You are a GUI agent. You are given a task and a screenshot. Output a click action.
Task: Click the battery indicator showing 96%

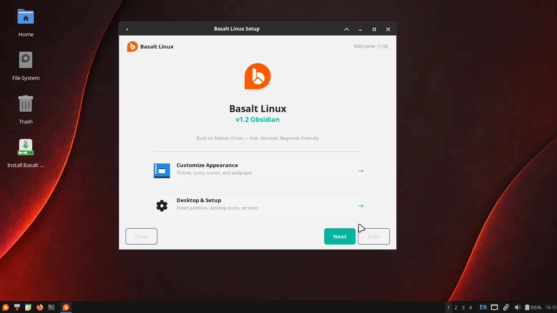[533, 307]
